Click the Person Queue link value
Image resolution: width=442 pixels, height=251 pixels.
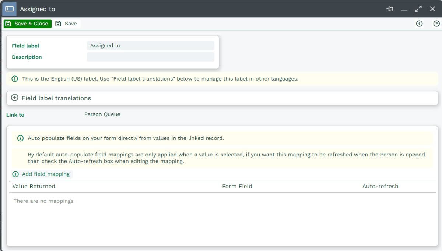coord(102,114)
